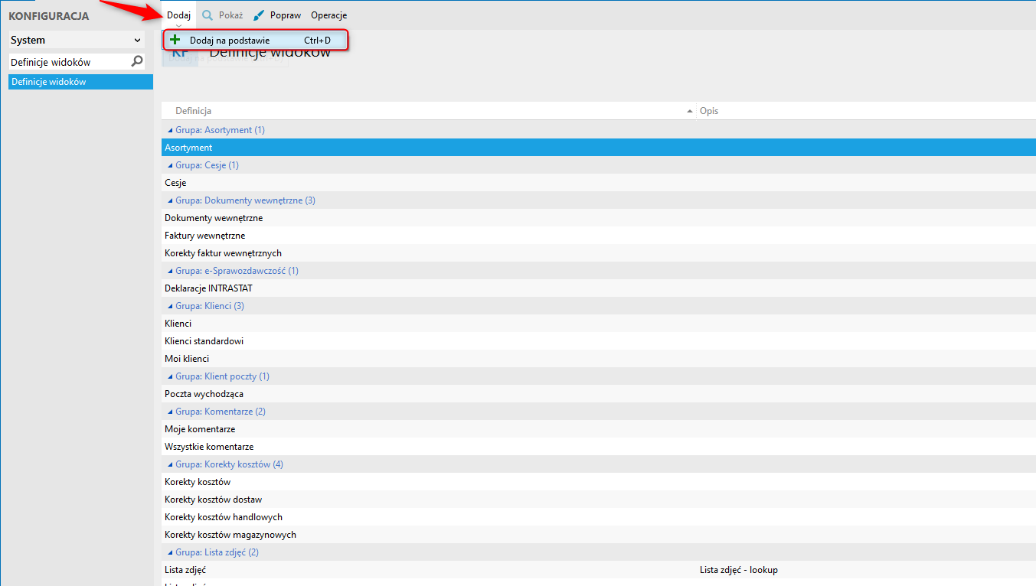Collapse the Grupa: Korekty kosztów group

(x=170, y=464)
